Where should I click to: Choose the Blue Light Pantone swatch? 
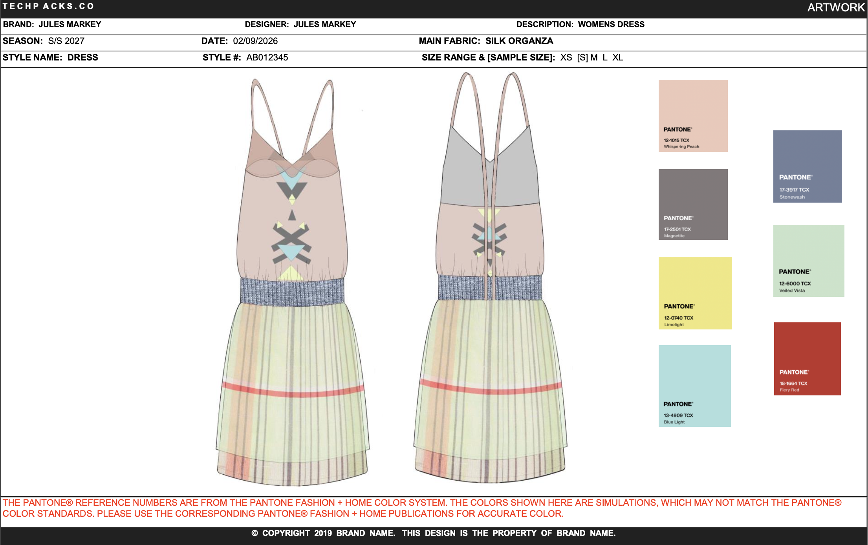pos(694,386)
